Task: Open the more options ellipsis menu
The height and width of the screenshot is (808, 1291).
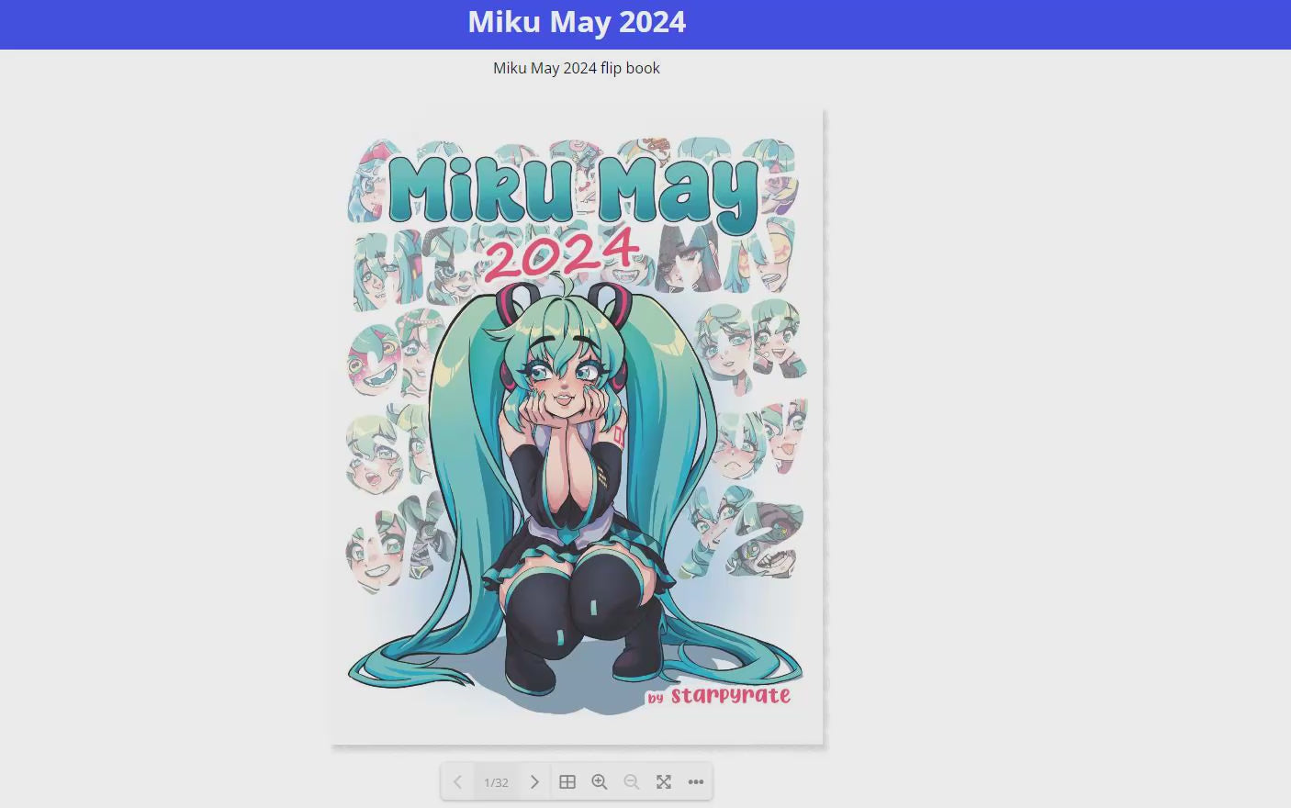Action: pyautogui.click(x=696, y=782)
